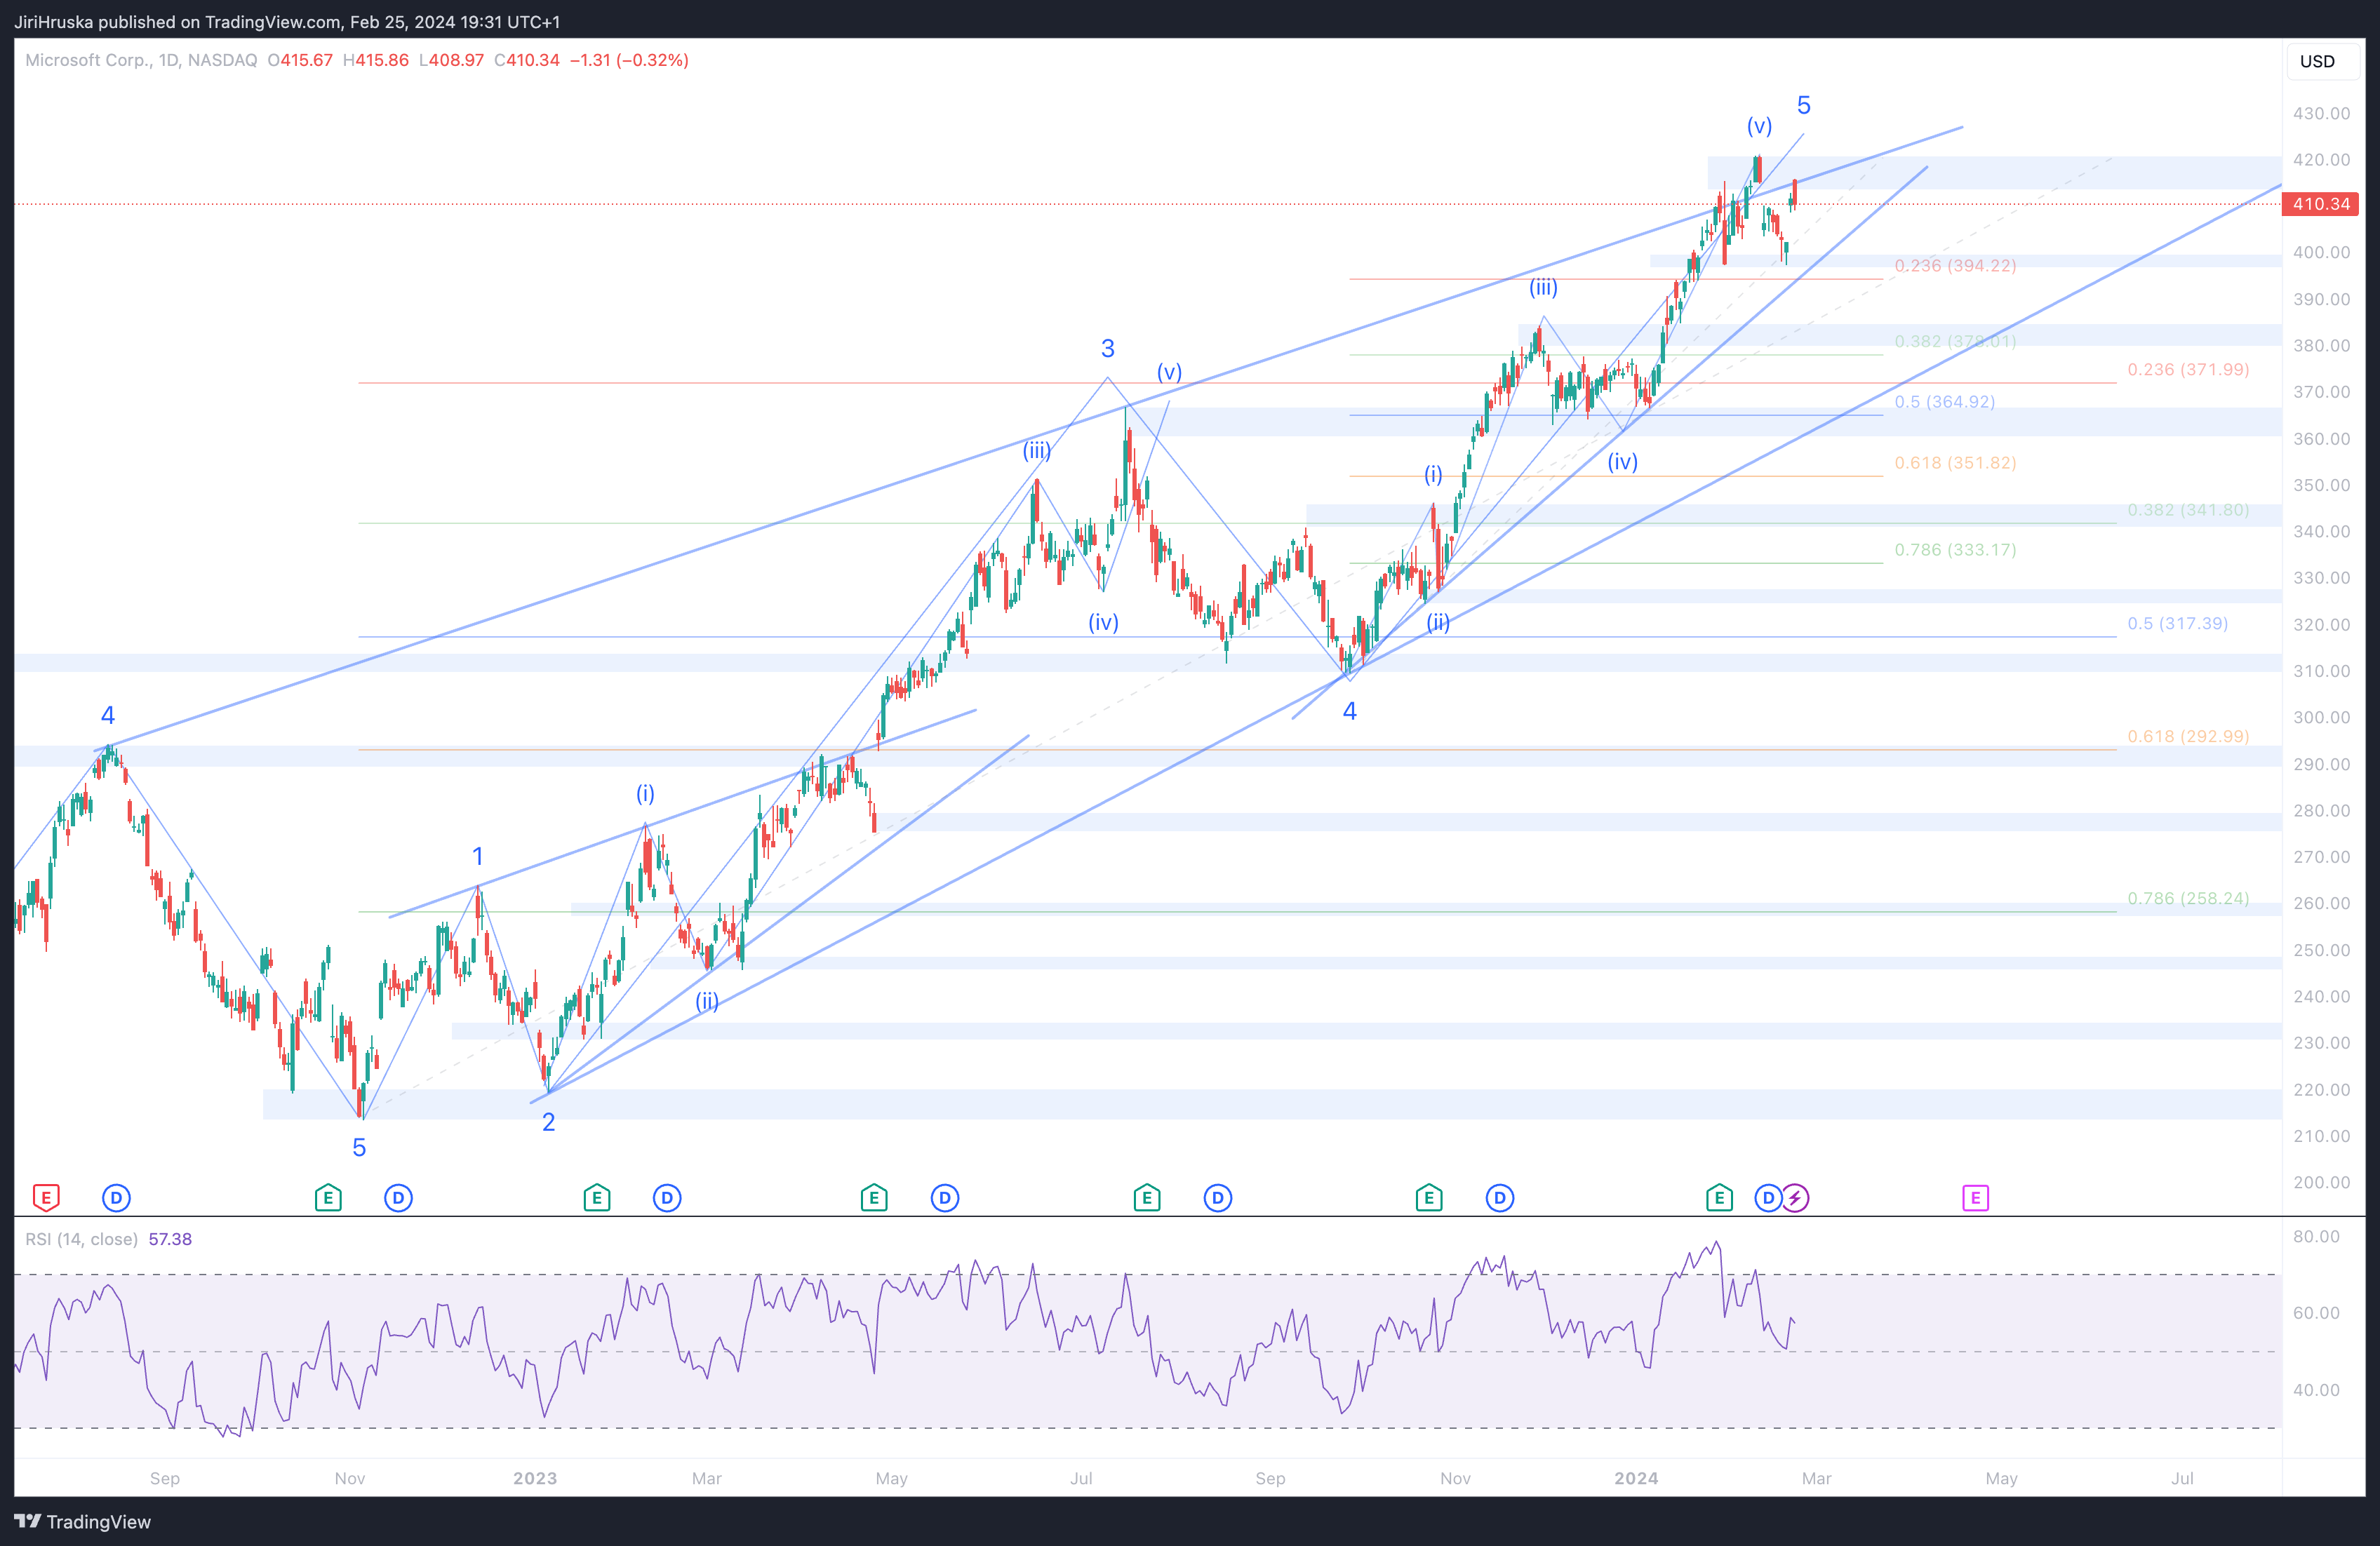Screen dimensions: 2380x1546
Task: Select the 0.236 (394.22) Fibonacci label
Action: click(x=1955, y=265)
